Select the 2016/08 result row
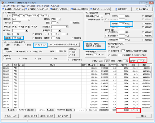The image size is (155, 123). tap(76, 105)
